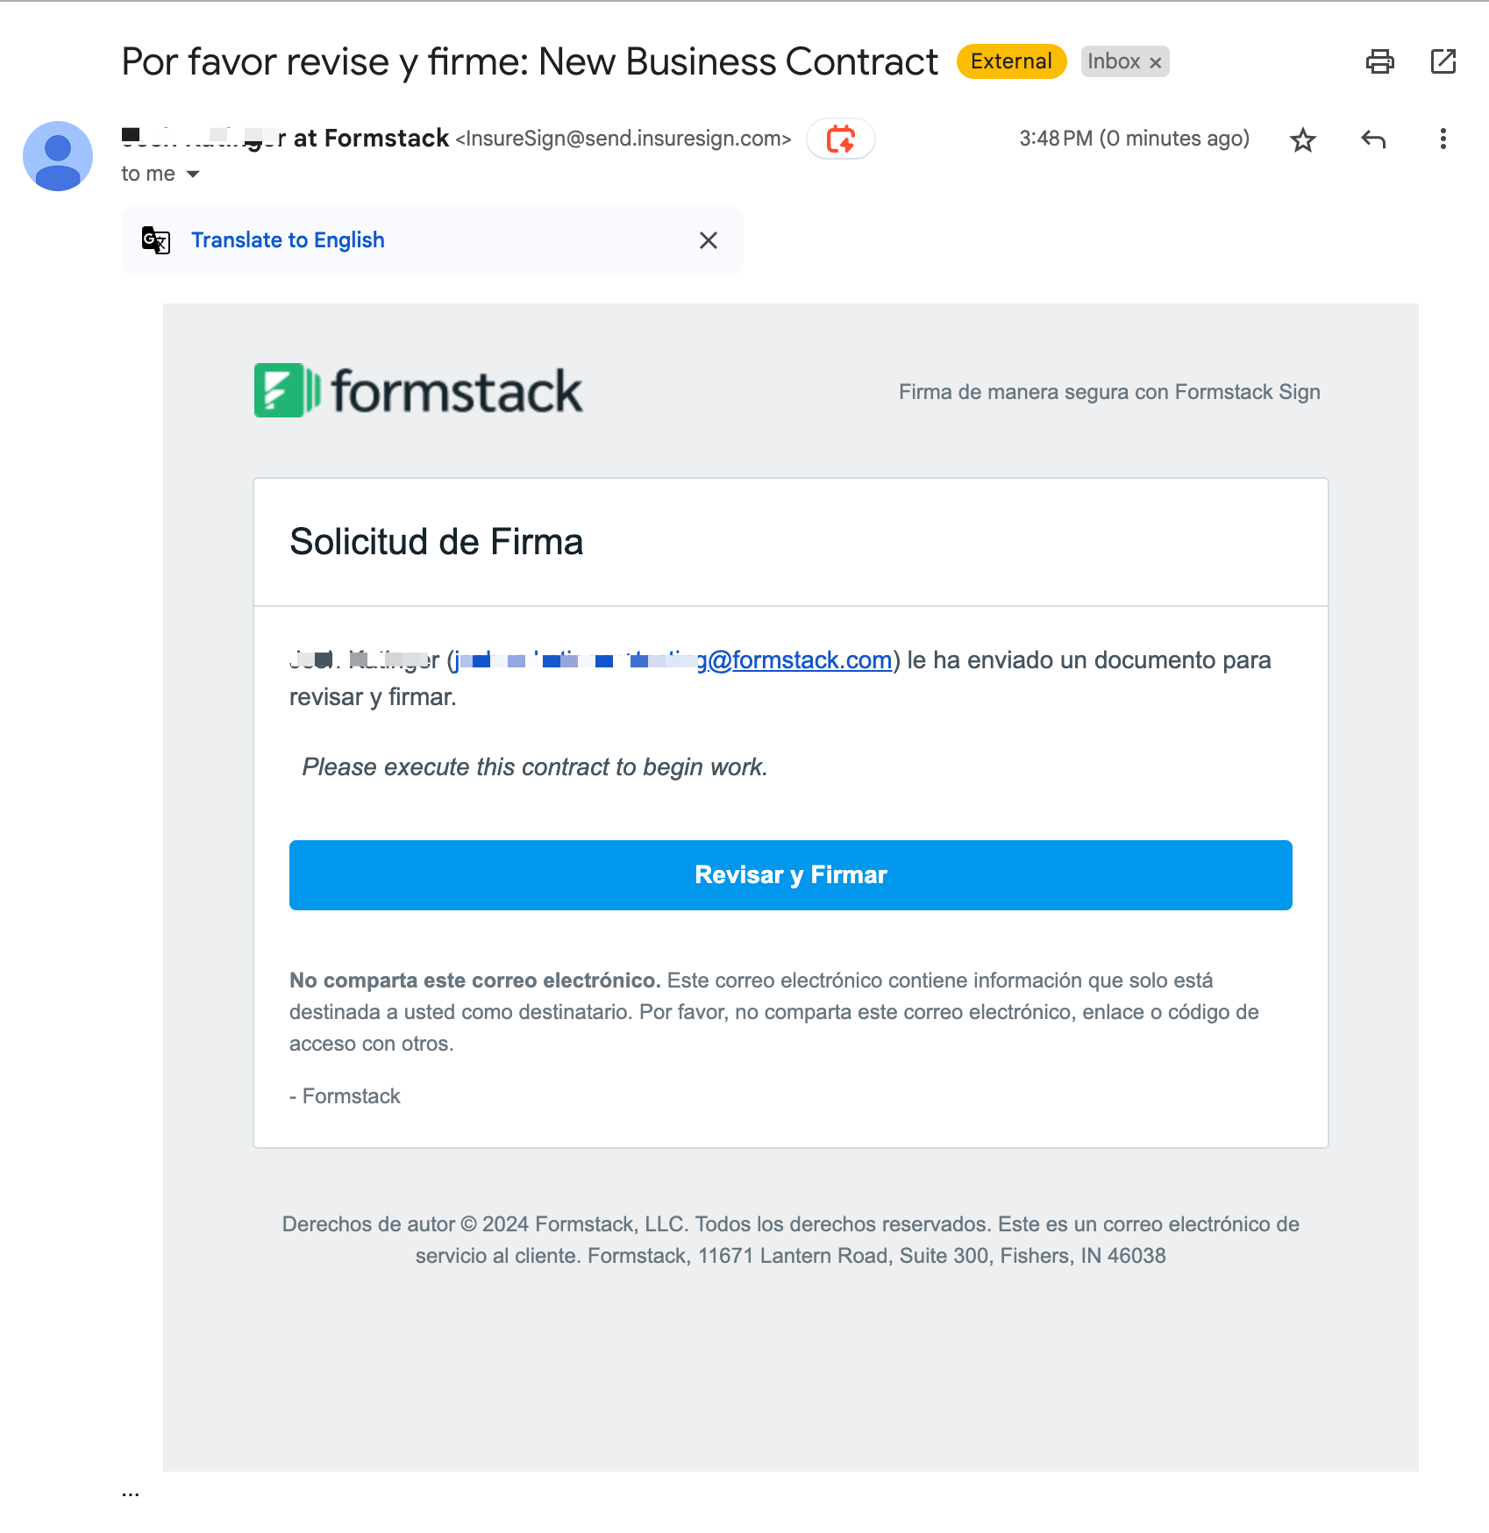1489x1533 pixels.
Task: Click the yellow External tag
Action: click(x=1010, y=61)
